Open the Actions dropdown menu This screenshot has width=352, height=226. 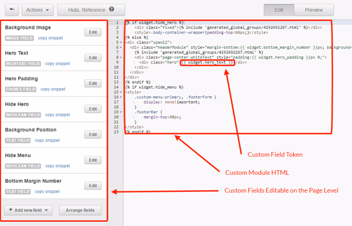(x=38, y=10)
